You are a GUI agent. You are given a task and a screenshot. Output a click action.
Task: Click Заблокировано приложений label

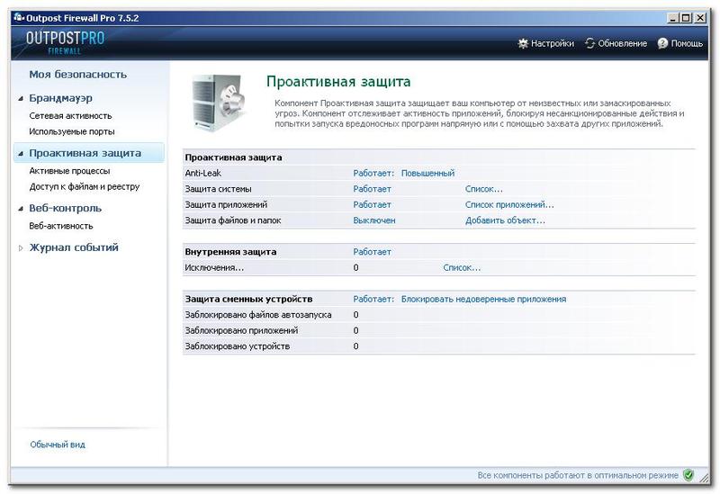[241, 330]
